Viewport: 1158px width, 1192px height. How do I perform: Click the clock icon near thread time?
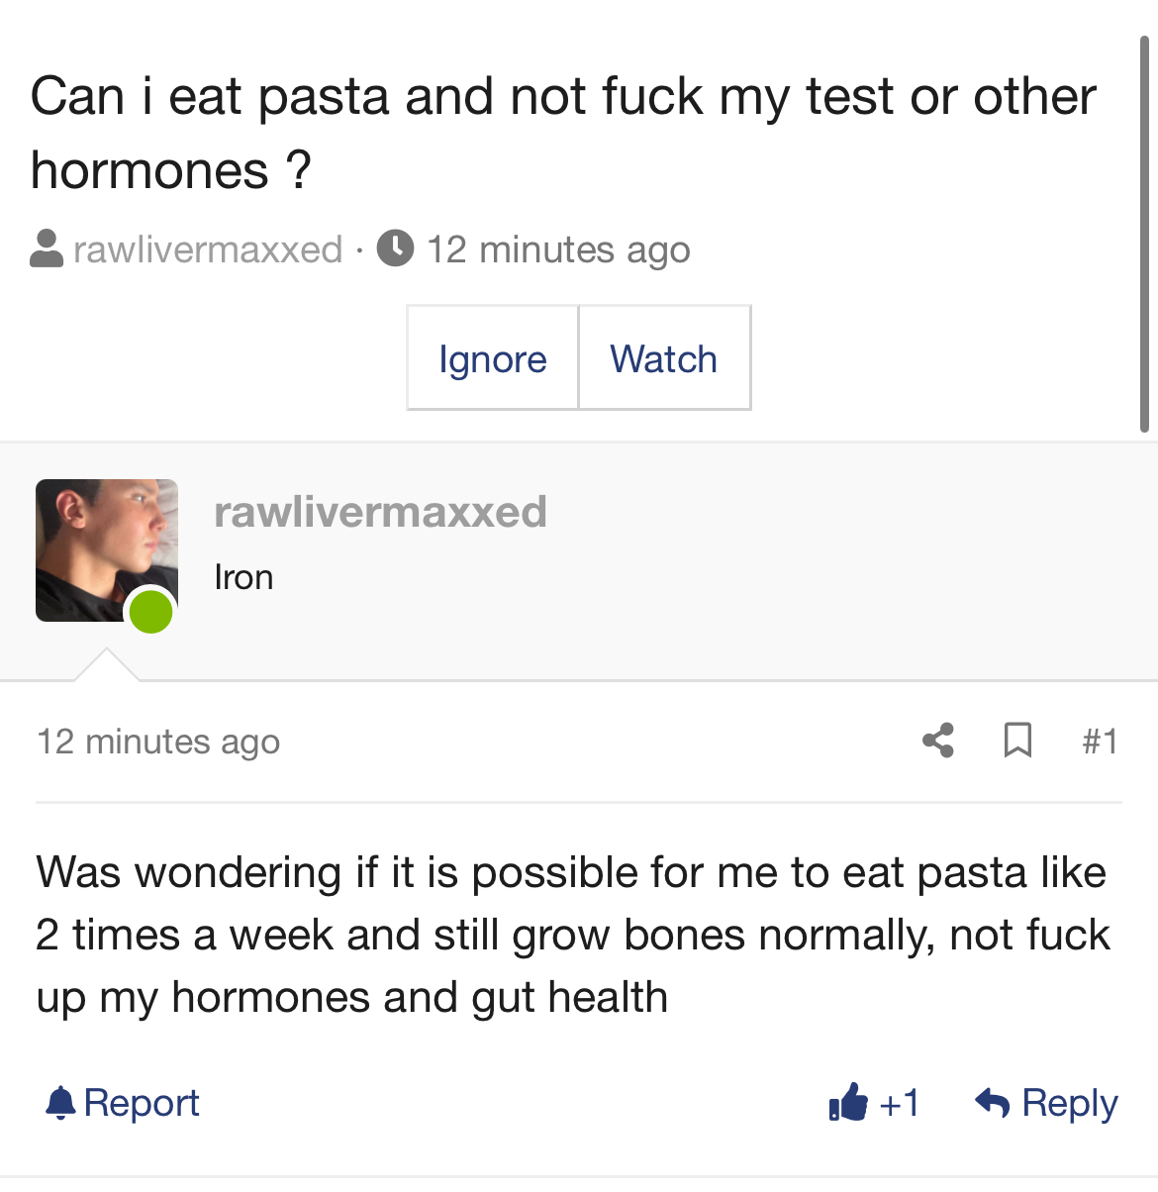point(395,248)
